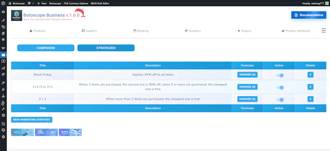
Task: Open Users person icon in sidebar
Action: pos(3,96)
